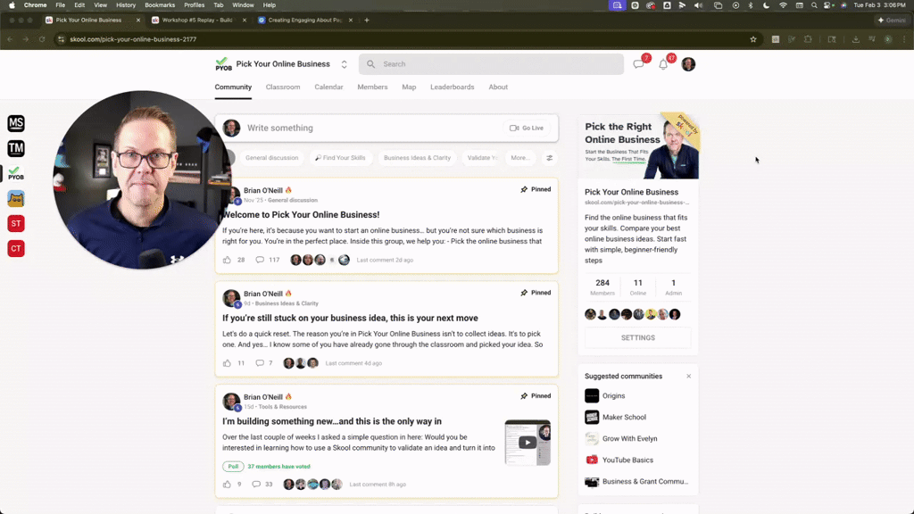Like the stuck on your business idea post
The width and height of the screenshot is (914, 514).
point(227,363)
